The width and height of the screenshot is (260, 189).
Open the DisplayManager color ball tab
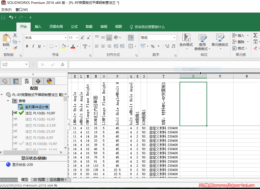point(49,81)
